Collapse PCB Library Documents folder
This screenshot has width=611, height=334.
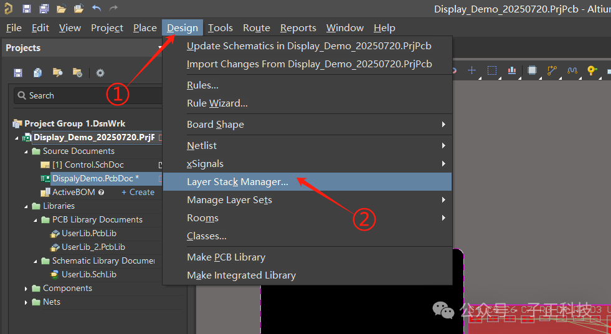tap(36, 220)
